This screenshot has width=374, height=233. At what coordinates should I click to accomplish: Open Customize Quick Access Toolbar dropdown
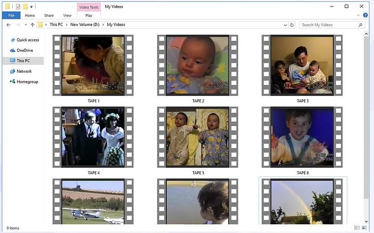[31, 7]
